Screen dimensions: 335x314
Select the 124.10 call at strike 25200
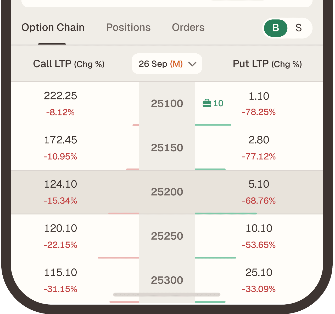pyautogui.click(x=60, y=184)
